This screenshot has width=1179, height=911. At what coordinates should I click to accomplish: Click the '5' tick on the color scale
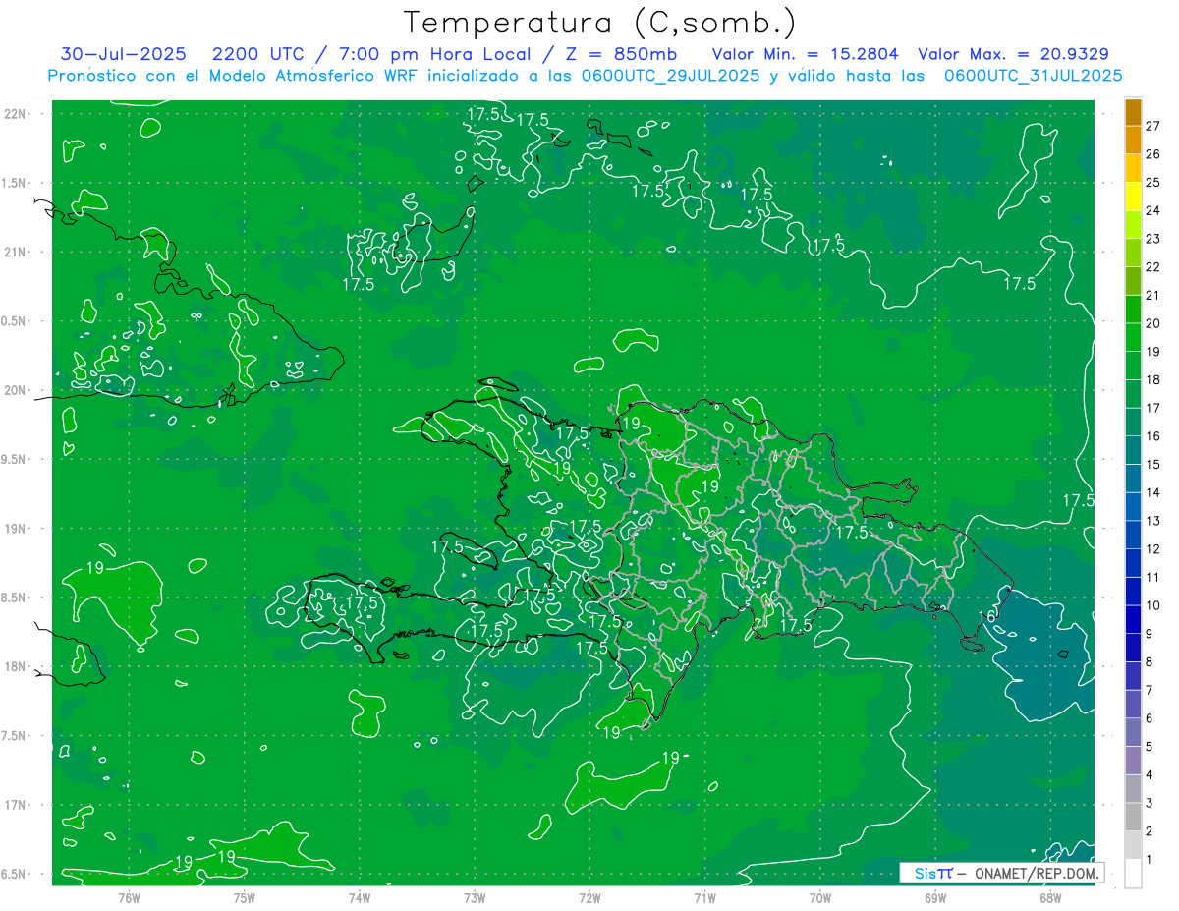tap(1151, 747)
